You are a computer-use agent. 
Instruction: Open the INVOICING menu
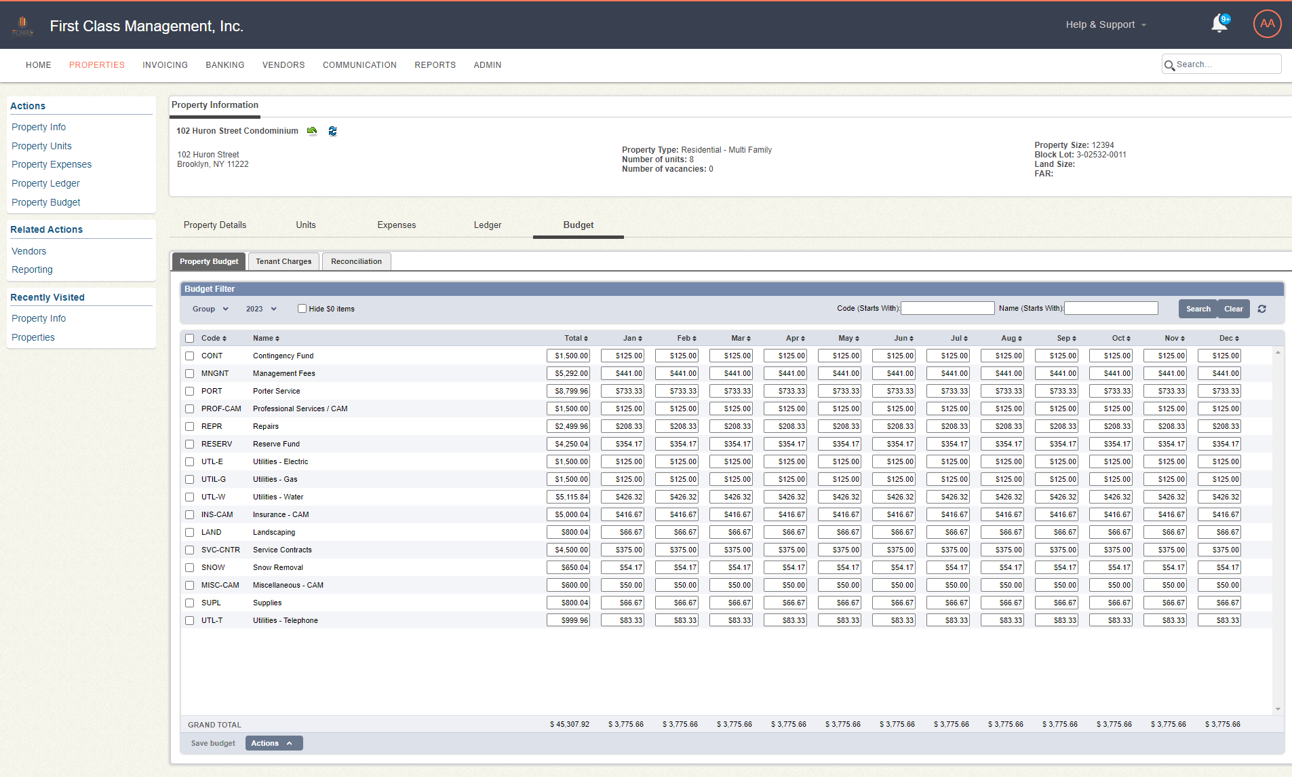(165, 65)
